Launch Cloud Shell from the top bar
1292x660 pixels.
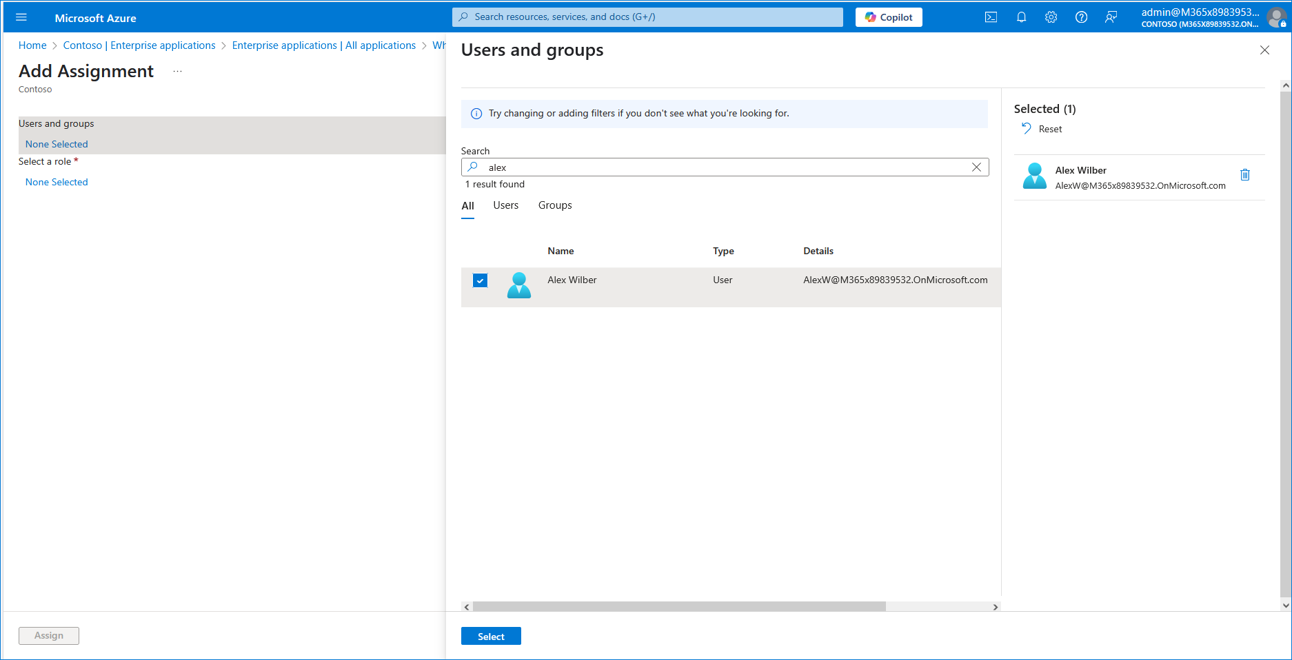coord(991,17)
